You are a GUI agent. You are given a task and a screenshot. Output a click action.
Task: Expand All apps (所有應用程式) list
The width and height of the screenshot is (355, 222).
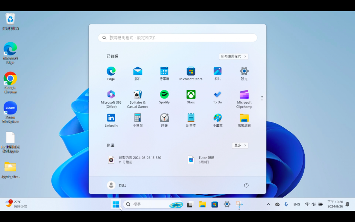tap(233, 57)
